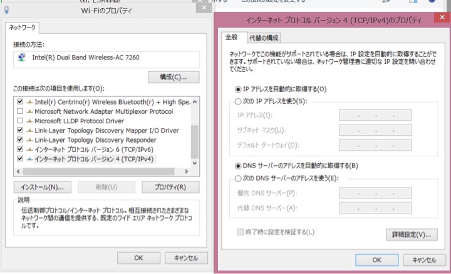Image resolution: width=451 pixels, height=274 pixels.
Task: Click the サブネット マスク(U) input field
Action: [375, 130]
